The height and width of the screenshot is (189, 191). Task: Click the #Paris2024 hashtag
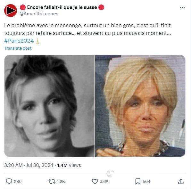tap(19, 41)
